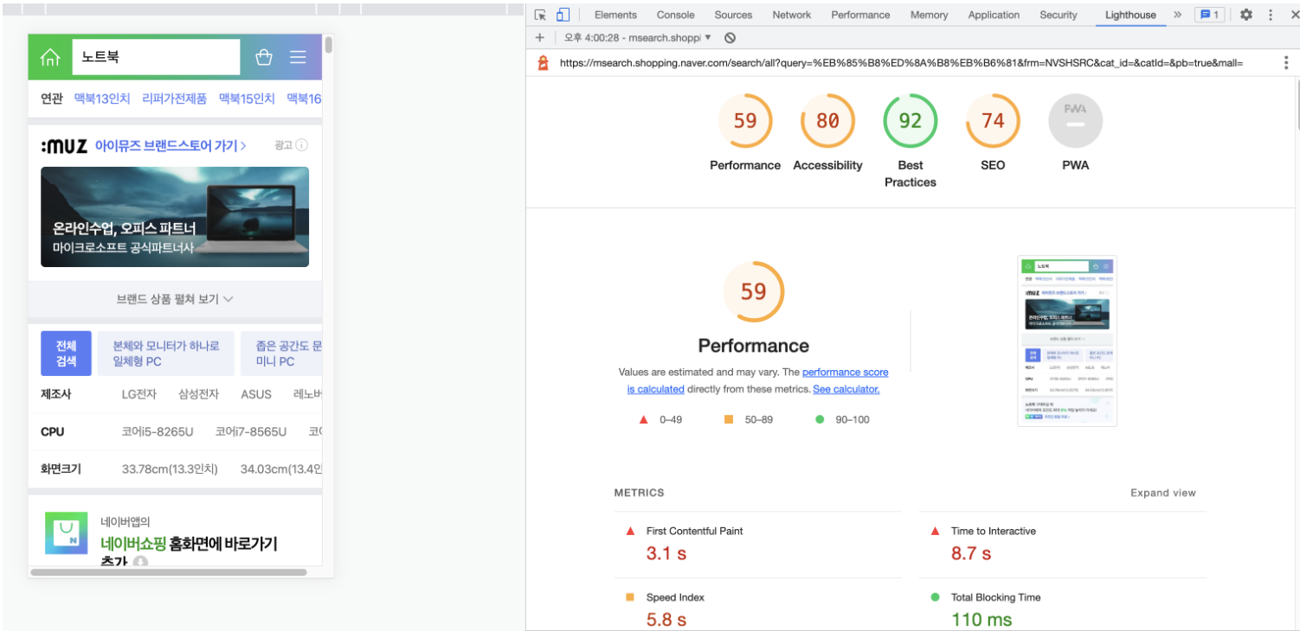Expand 브랜드 상품 펼쳐 보기
Image resolution: width=1300 pixels, height=631 pixels.
point(175,299)
